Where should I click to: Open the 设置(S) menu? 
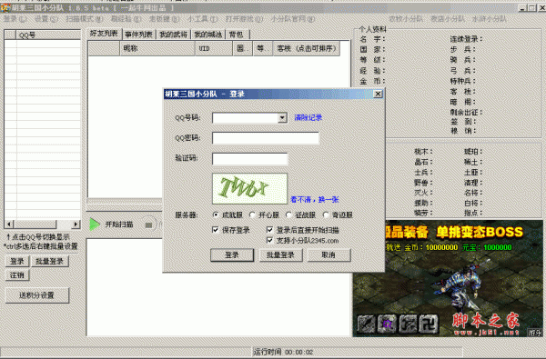(x=46, y=19)
